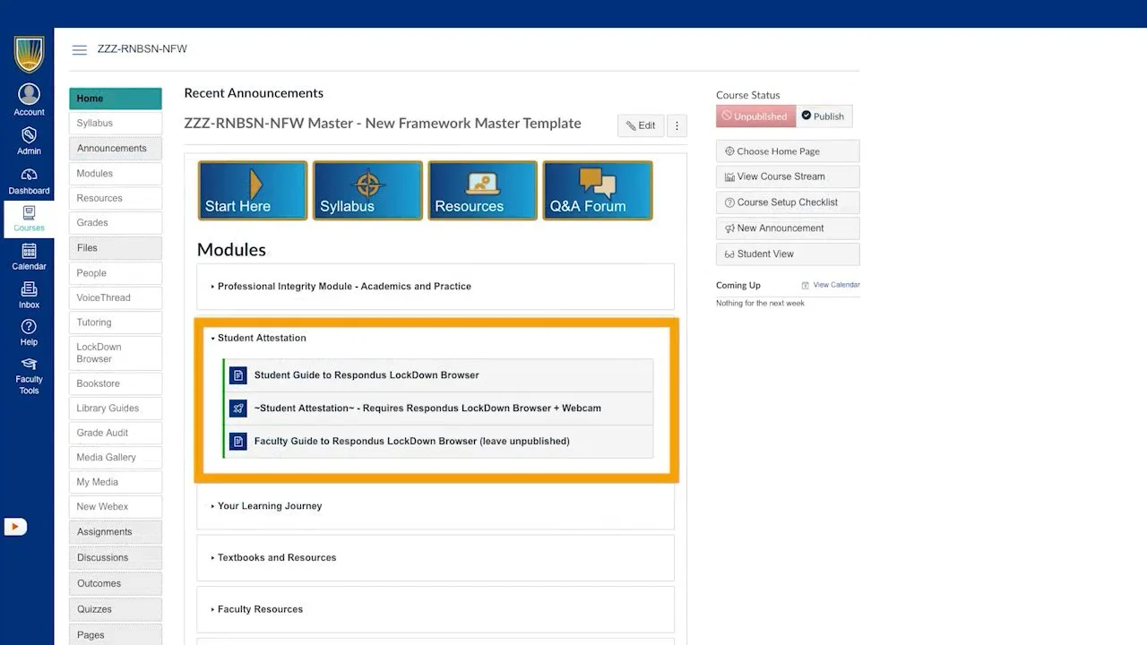
Task: Select LockDown Browser in course navigation
Action: 116,353
